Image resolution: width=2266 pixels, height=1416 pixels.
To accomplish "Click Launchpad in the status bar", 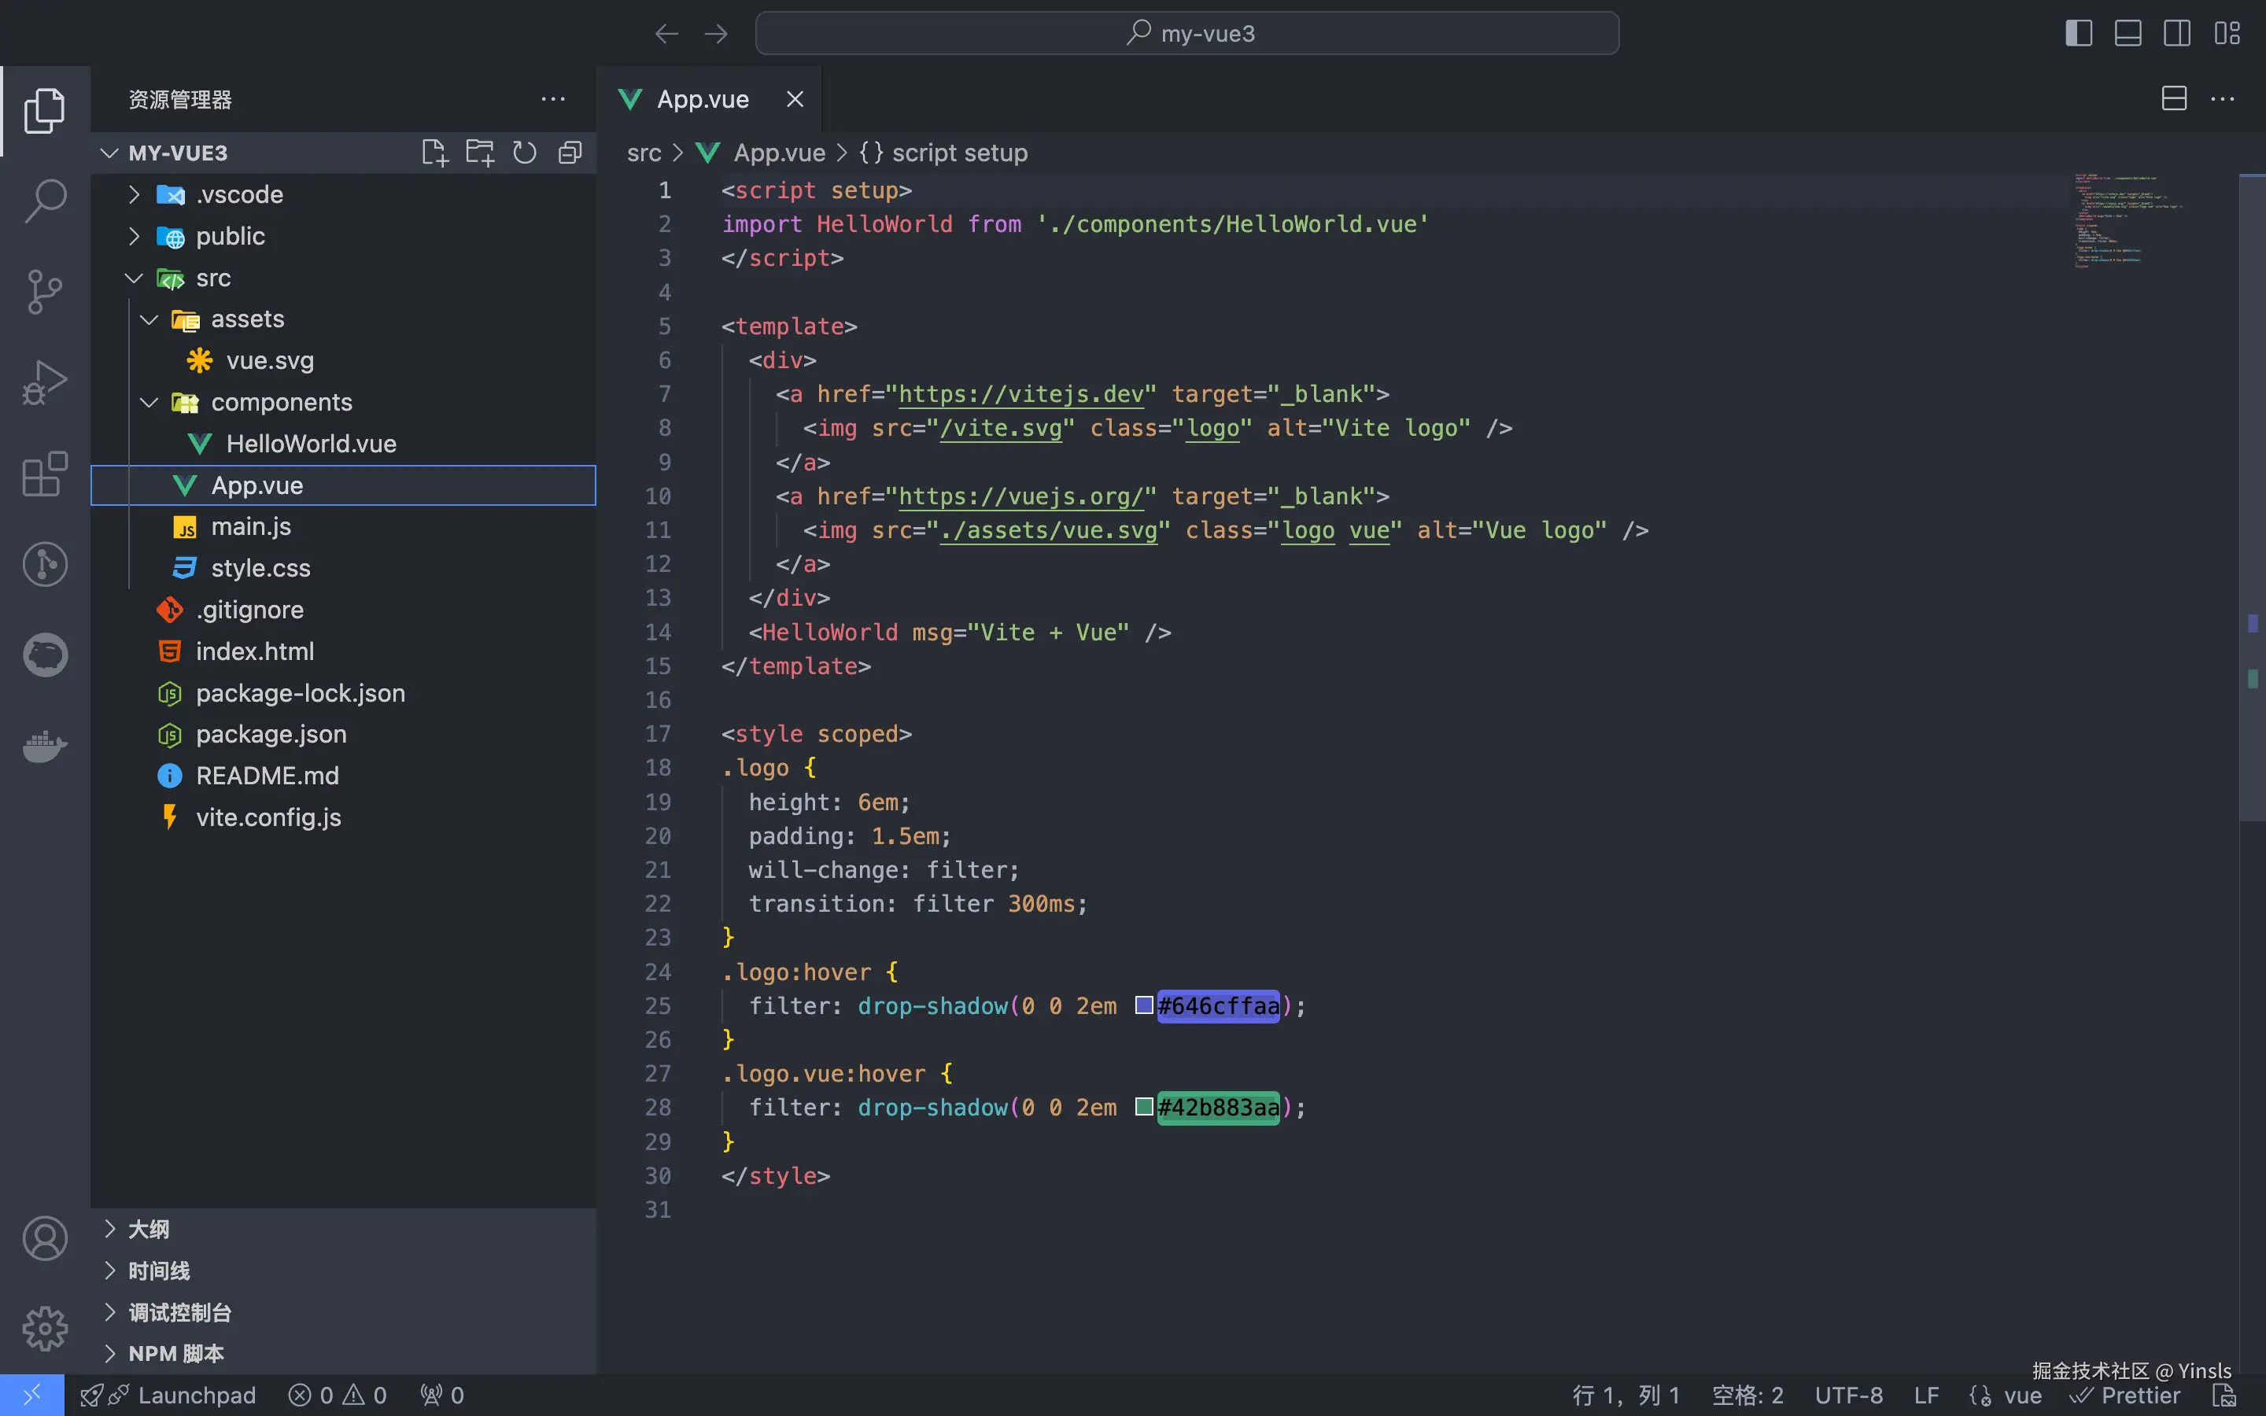I will click(197, 1396).
